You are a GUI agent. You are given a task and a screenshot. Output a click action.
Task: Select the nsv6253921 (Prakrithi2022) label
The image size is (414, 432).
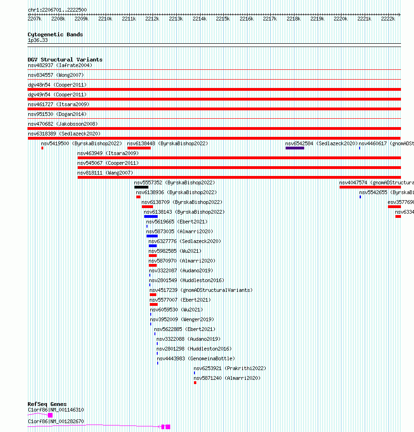click(x=230, y=368)
